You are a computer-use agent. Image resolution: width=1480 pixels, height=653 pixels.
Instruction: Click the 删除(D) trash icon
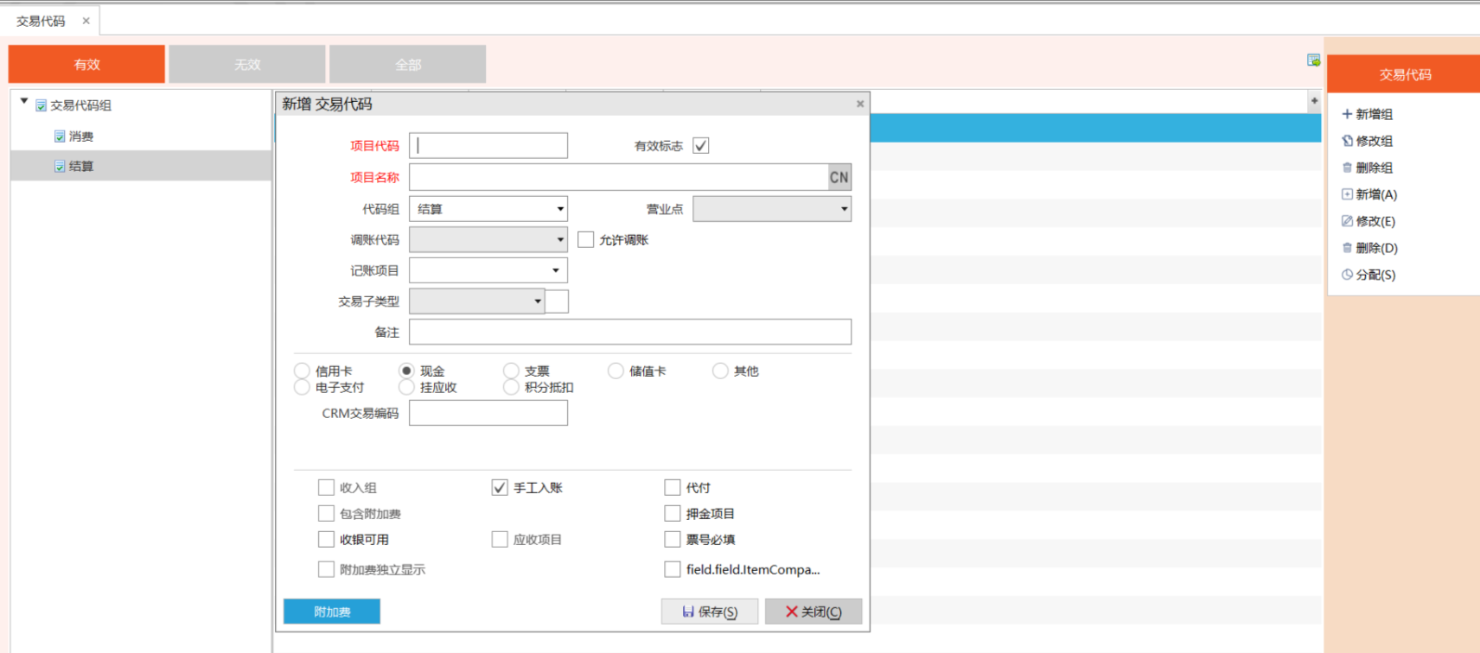click(x=1346, y=248)
